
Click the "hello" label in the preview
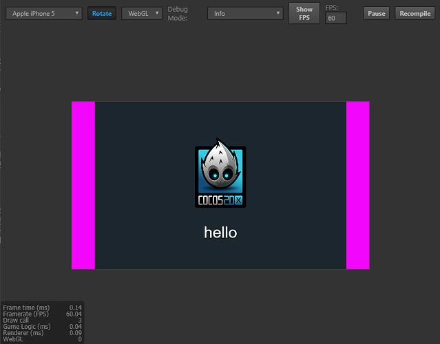point(220,233)
